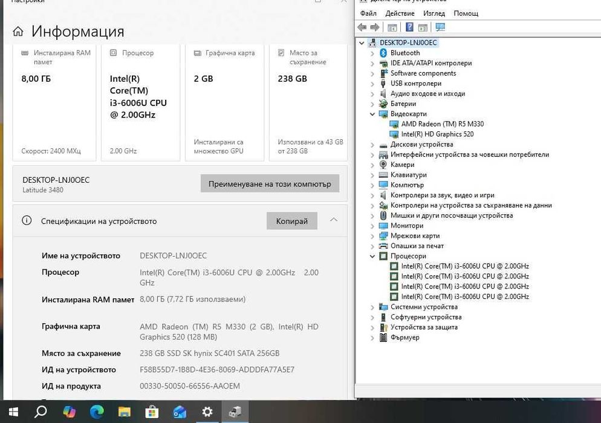Expand the Дискови устройства node
601x423 pixels.
coord(372,145)
